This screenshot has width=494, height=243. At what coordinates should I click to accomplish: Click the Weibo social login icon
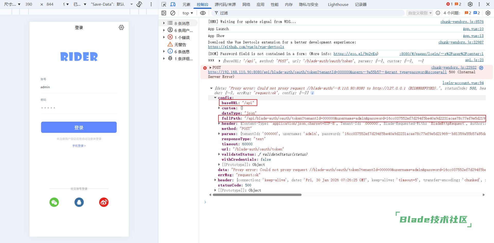104,202
